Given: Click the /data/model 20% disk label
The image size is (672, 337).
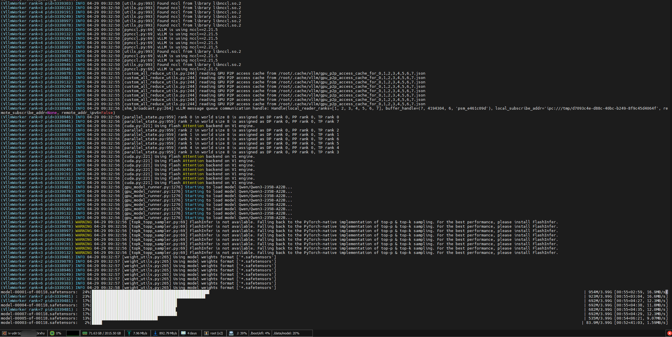Looking at the screenshot, I should pyautogui.click(x=286, y=333).
